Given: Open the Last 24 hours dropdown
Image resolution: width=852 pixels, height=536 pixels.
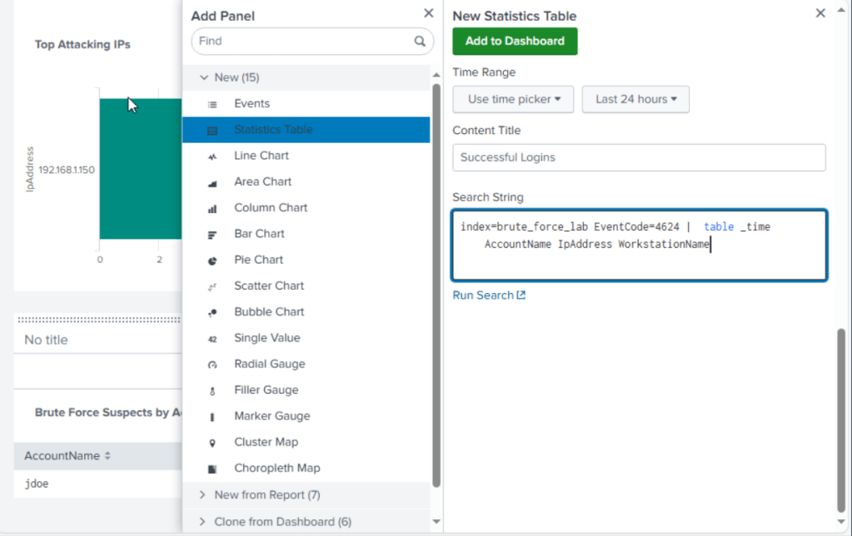Looking at the screenshot, I should (635, 99).
